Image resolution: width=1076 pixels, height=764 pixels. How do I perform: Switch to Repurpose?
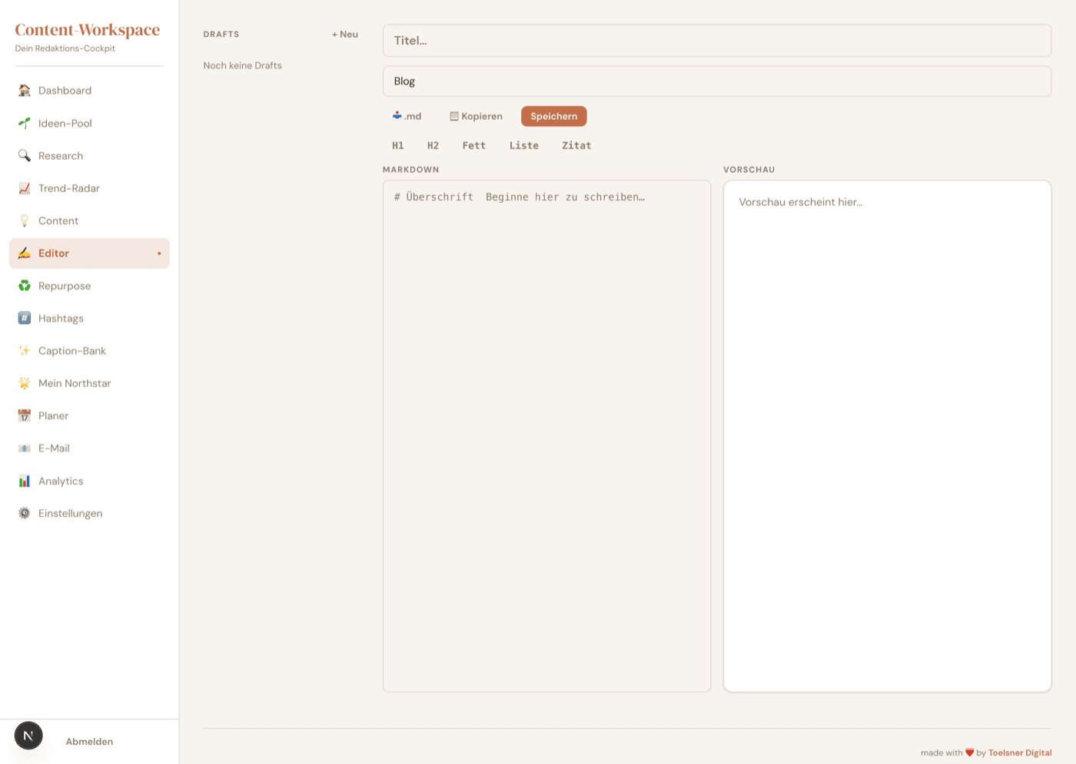coord(89,286)
